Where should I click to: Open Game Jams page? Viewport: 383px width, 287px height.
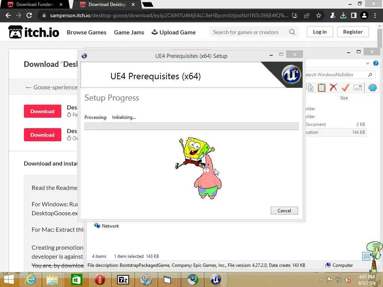129,32
